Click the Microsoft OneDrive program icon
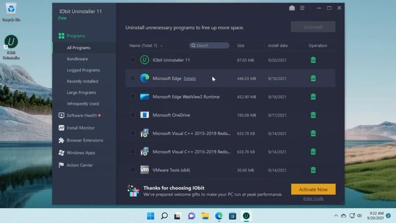The height and width of the screenshot is (223, 396). pos(144,115)
